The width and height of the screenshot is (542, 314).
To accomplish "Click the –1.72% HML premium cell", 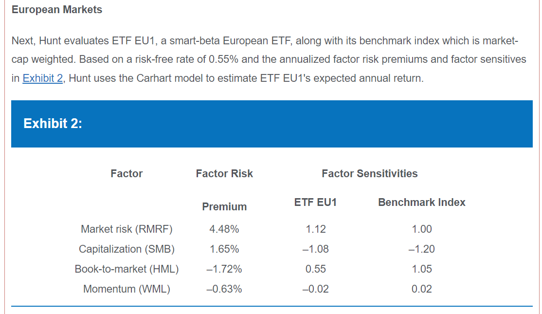I will (224, 269).
